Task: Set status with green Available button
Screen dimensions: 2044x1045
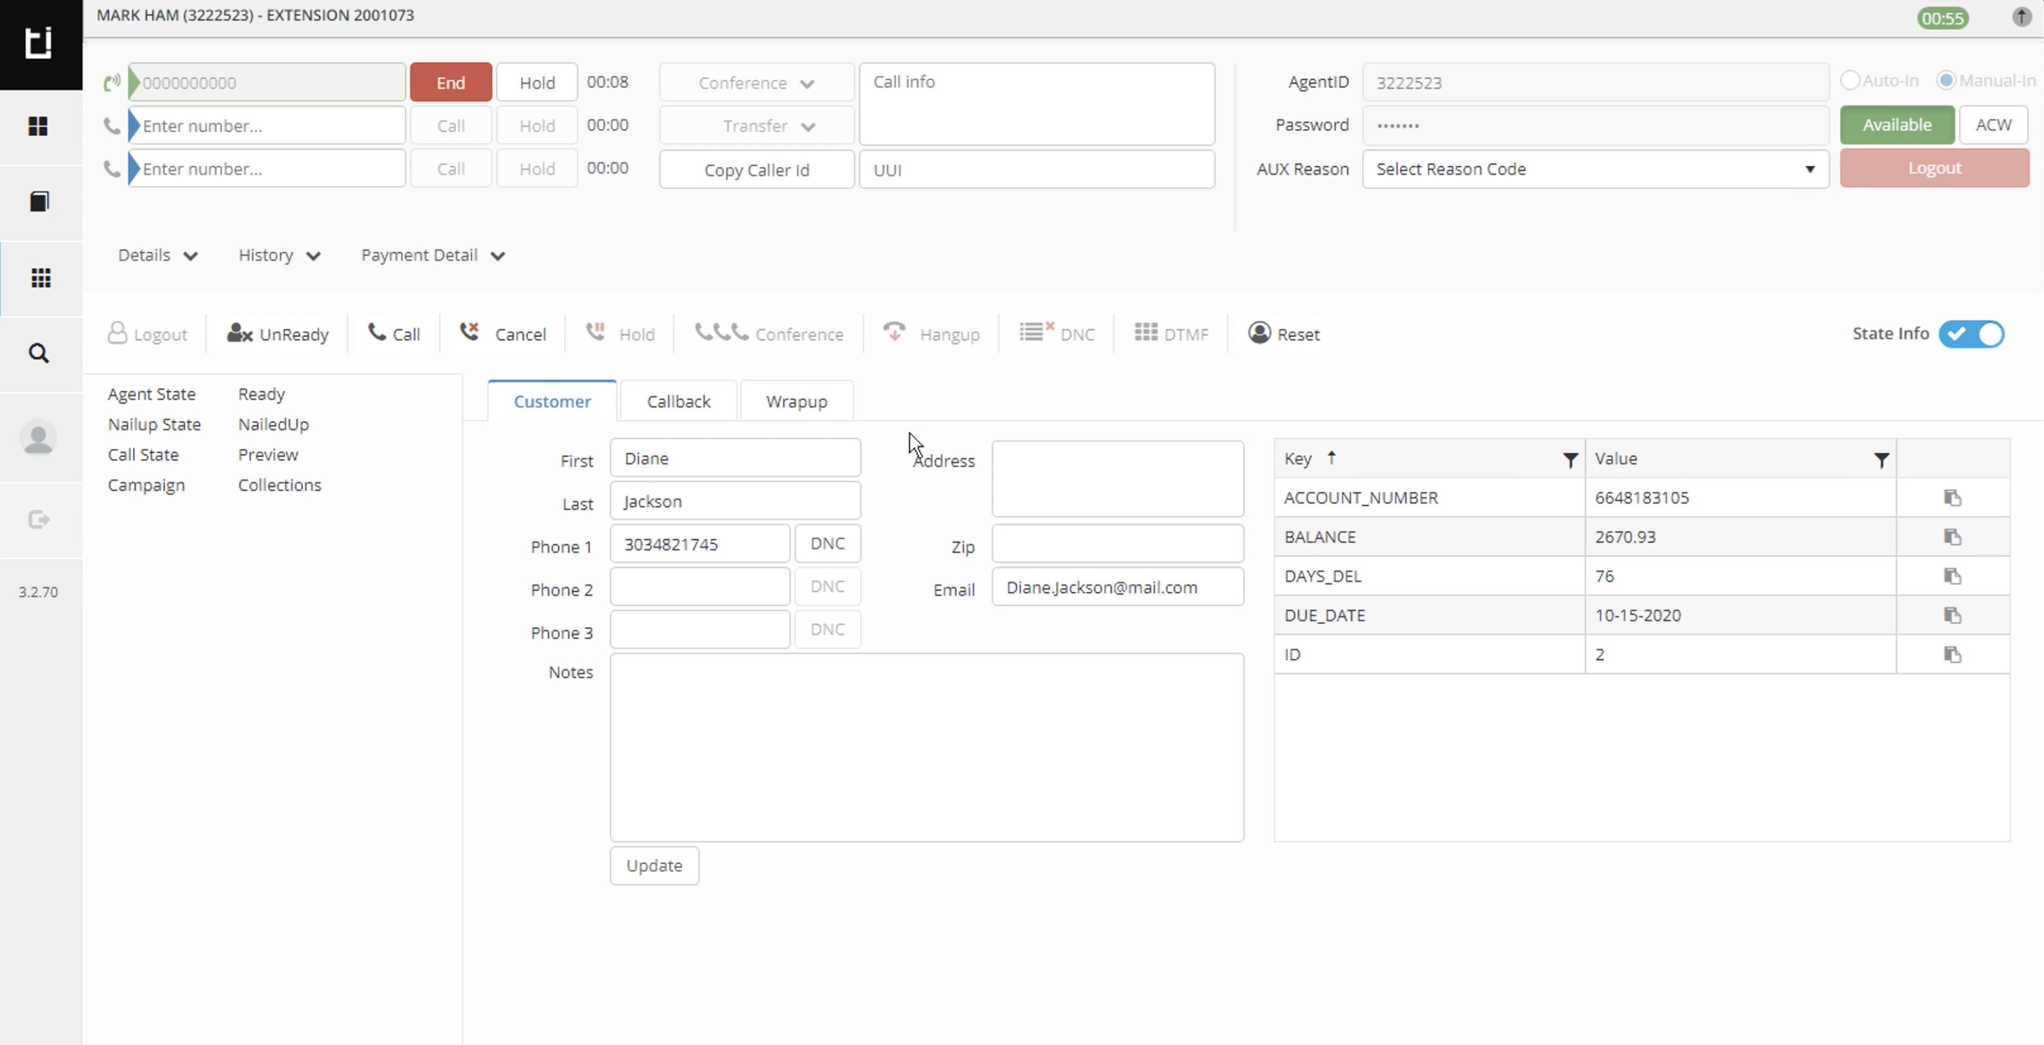Action: (x=1896, y=124)
